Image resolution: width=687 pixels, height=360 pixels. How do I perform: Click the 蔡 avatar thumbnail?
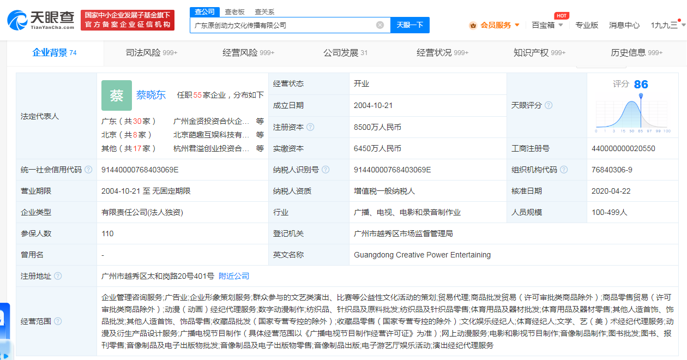117,95
